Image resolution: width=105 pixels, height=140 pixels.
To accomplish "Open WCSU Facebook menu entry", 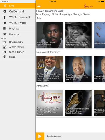I will [x=18, y=17].
